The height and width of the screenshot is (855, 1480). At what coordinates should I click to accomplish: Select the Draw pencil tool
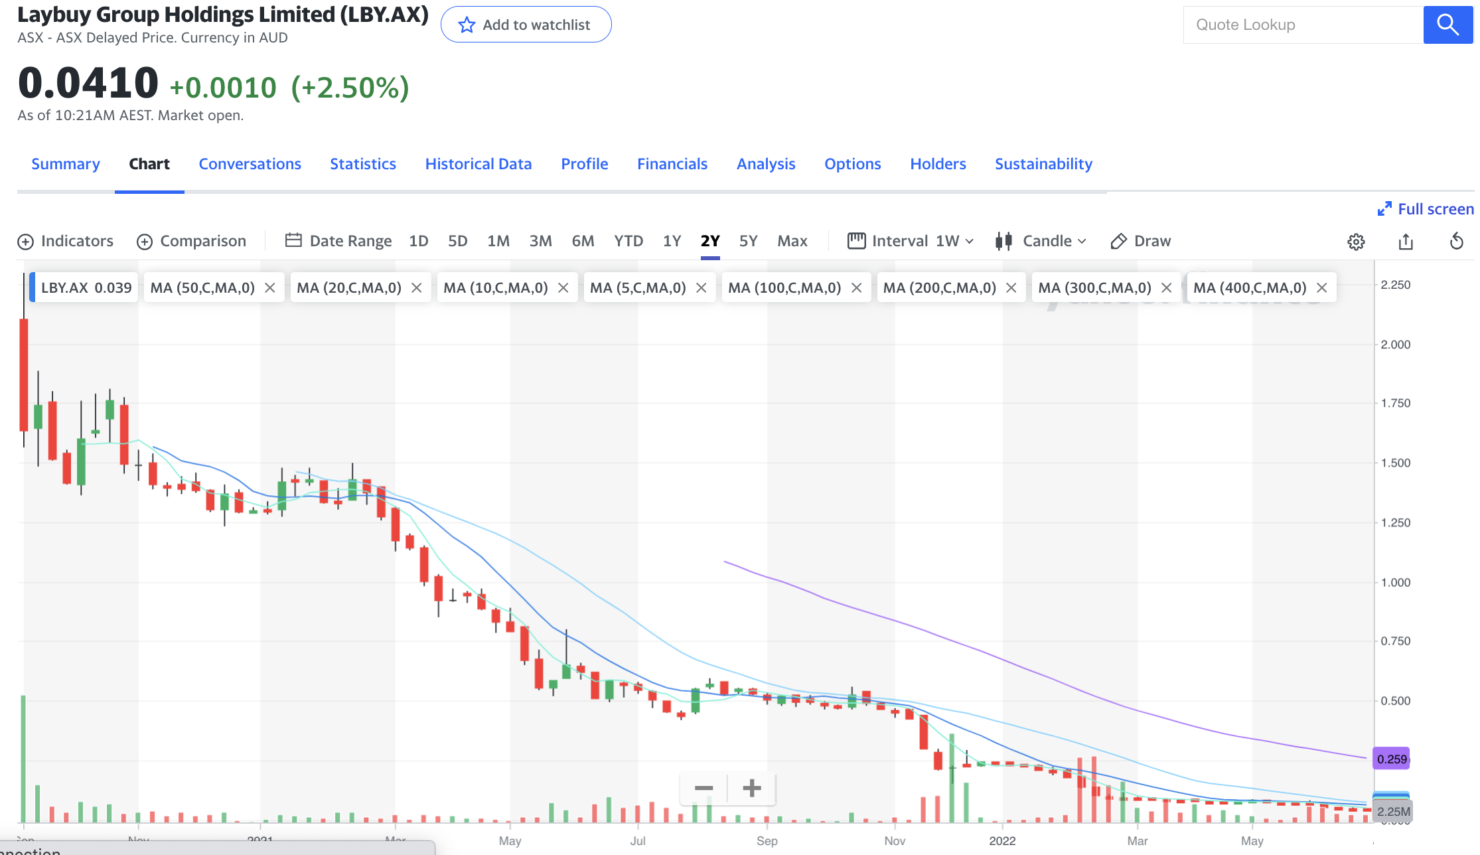1140,241
